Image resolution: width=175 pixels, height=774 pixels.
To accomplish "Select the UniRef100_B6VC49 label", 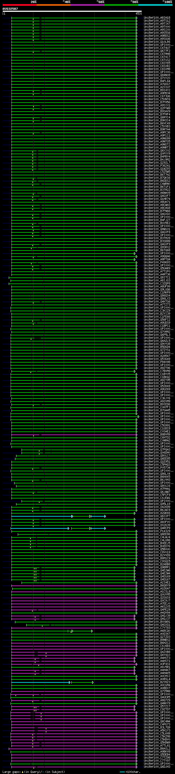I will click(157, 123).
